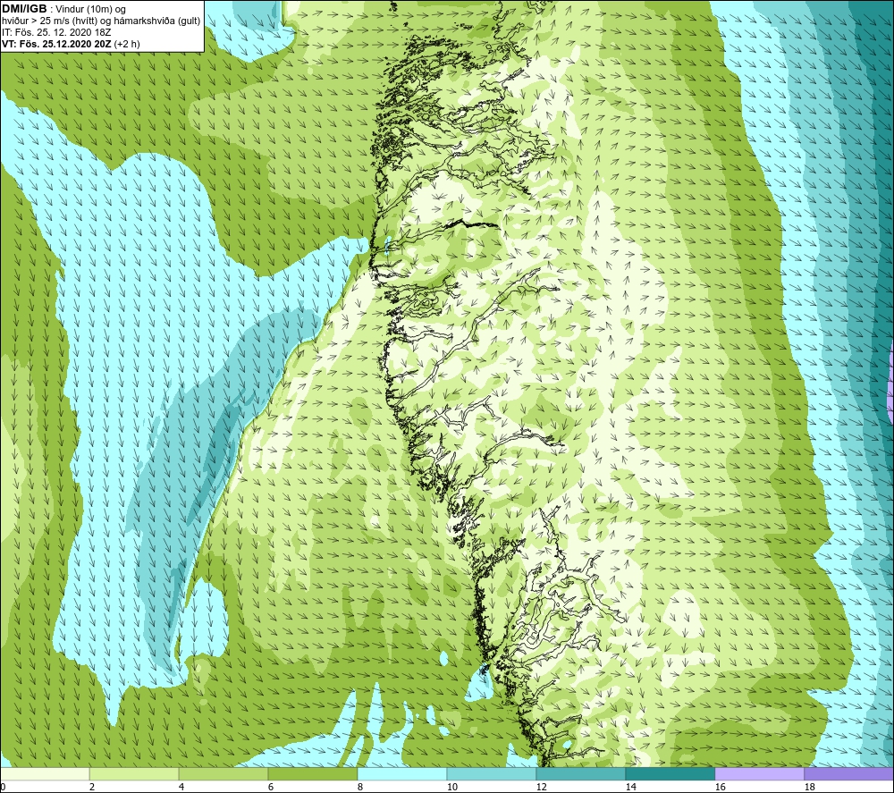Viewport: 894px width, 793px height.
Task: Click the legend label '14'
Action: point(631,788)
